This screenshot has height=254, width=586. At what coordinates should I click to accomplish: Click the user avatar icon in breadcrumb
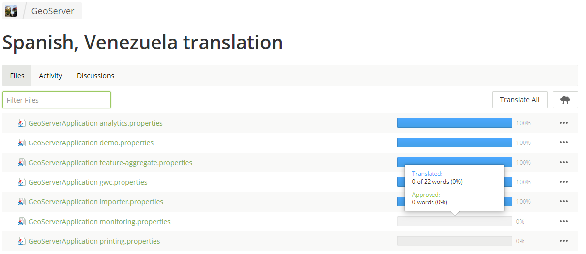tap(10, 11)
